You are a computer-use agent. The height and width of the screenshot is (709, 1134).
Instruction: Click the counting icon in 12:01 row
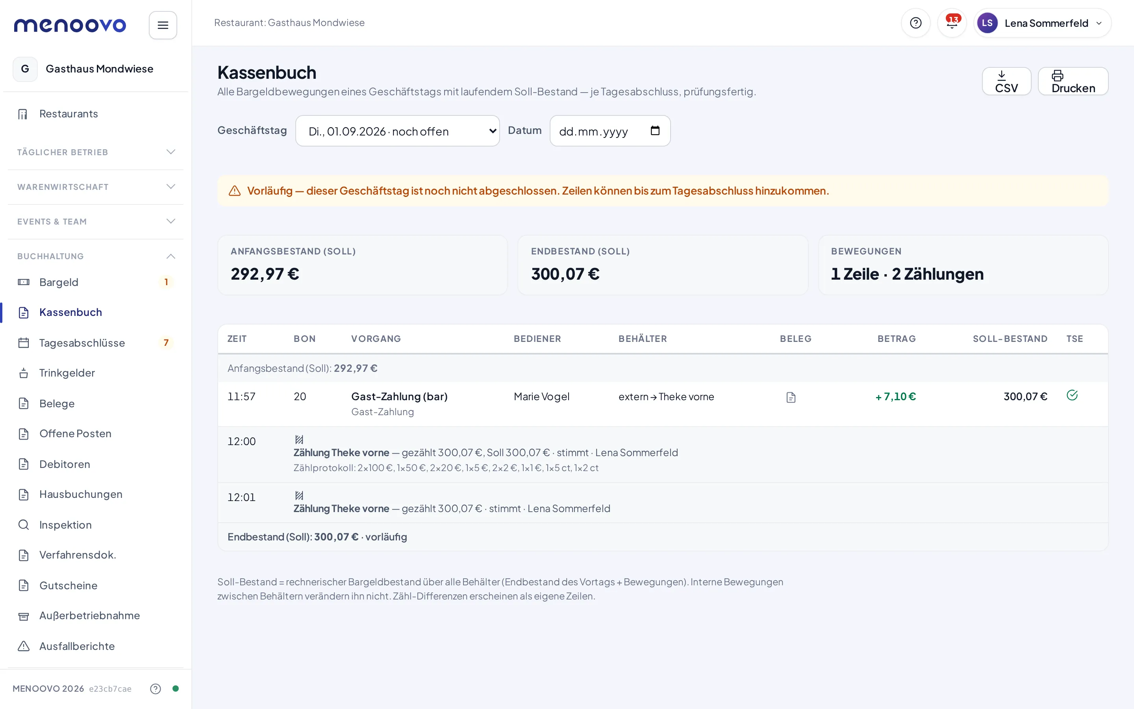[299, 495]
